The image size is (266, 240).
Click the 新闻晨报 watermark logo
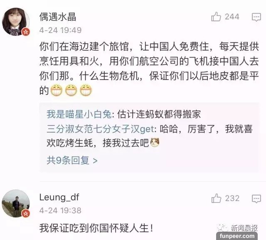[x=237, y=228]
